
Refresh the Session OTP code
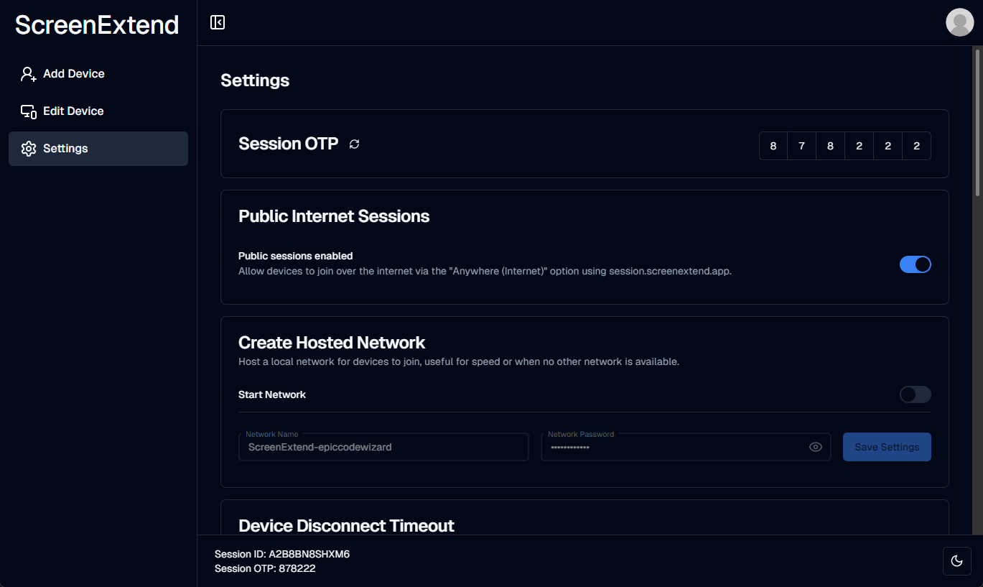pyautogui.click(x=355, y=144)
